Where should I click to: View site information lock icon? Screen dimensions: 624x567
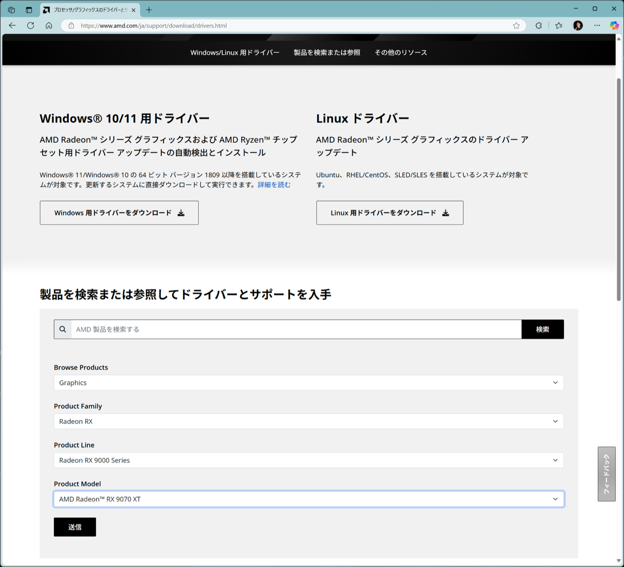coord(71,26)
